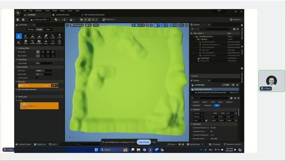This screenshot has height=161, width=286.
Task: Select the Visibility tool icon
Action: pos(32,42)
